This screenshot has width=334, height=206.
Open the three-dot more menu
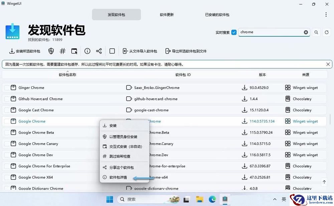[x=326, y=14]
